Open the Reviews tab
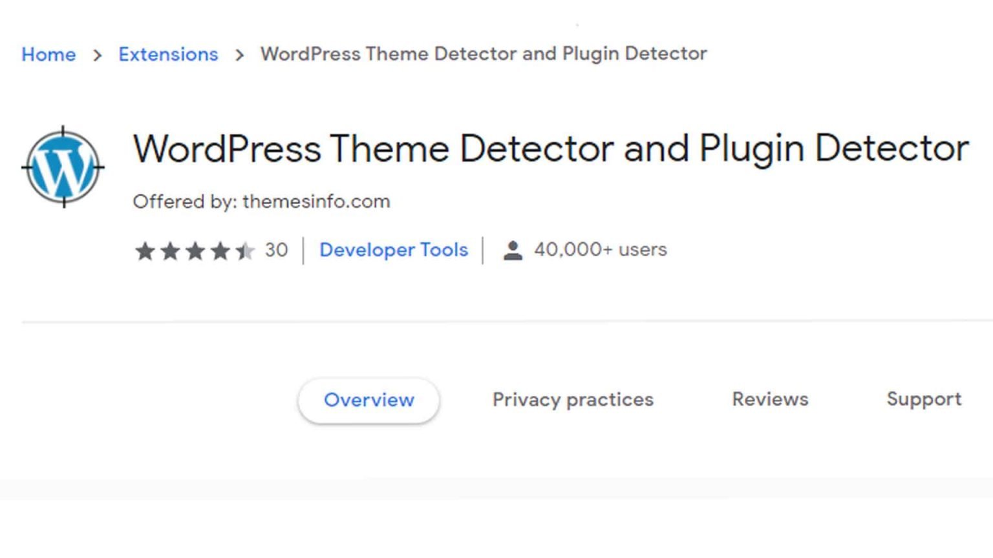Viewport: 993px width, 558px height. pyautogui.click(x=770, y=399)
